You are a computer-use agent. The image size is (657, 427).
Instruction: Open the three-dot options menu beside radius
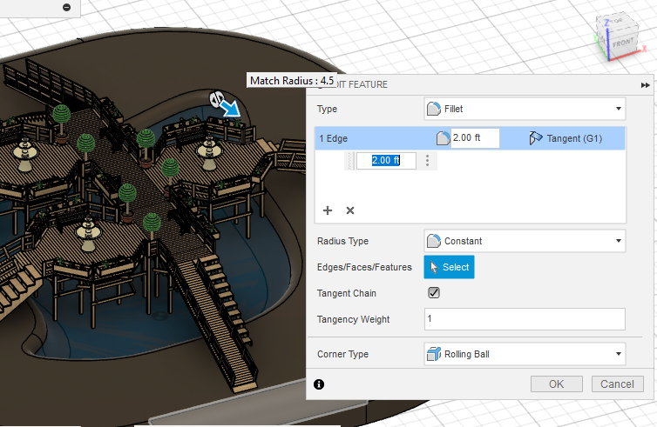point(427,161)
